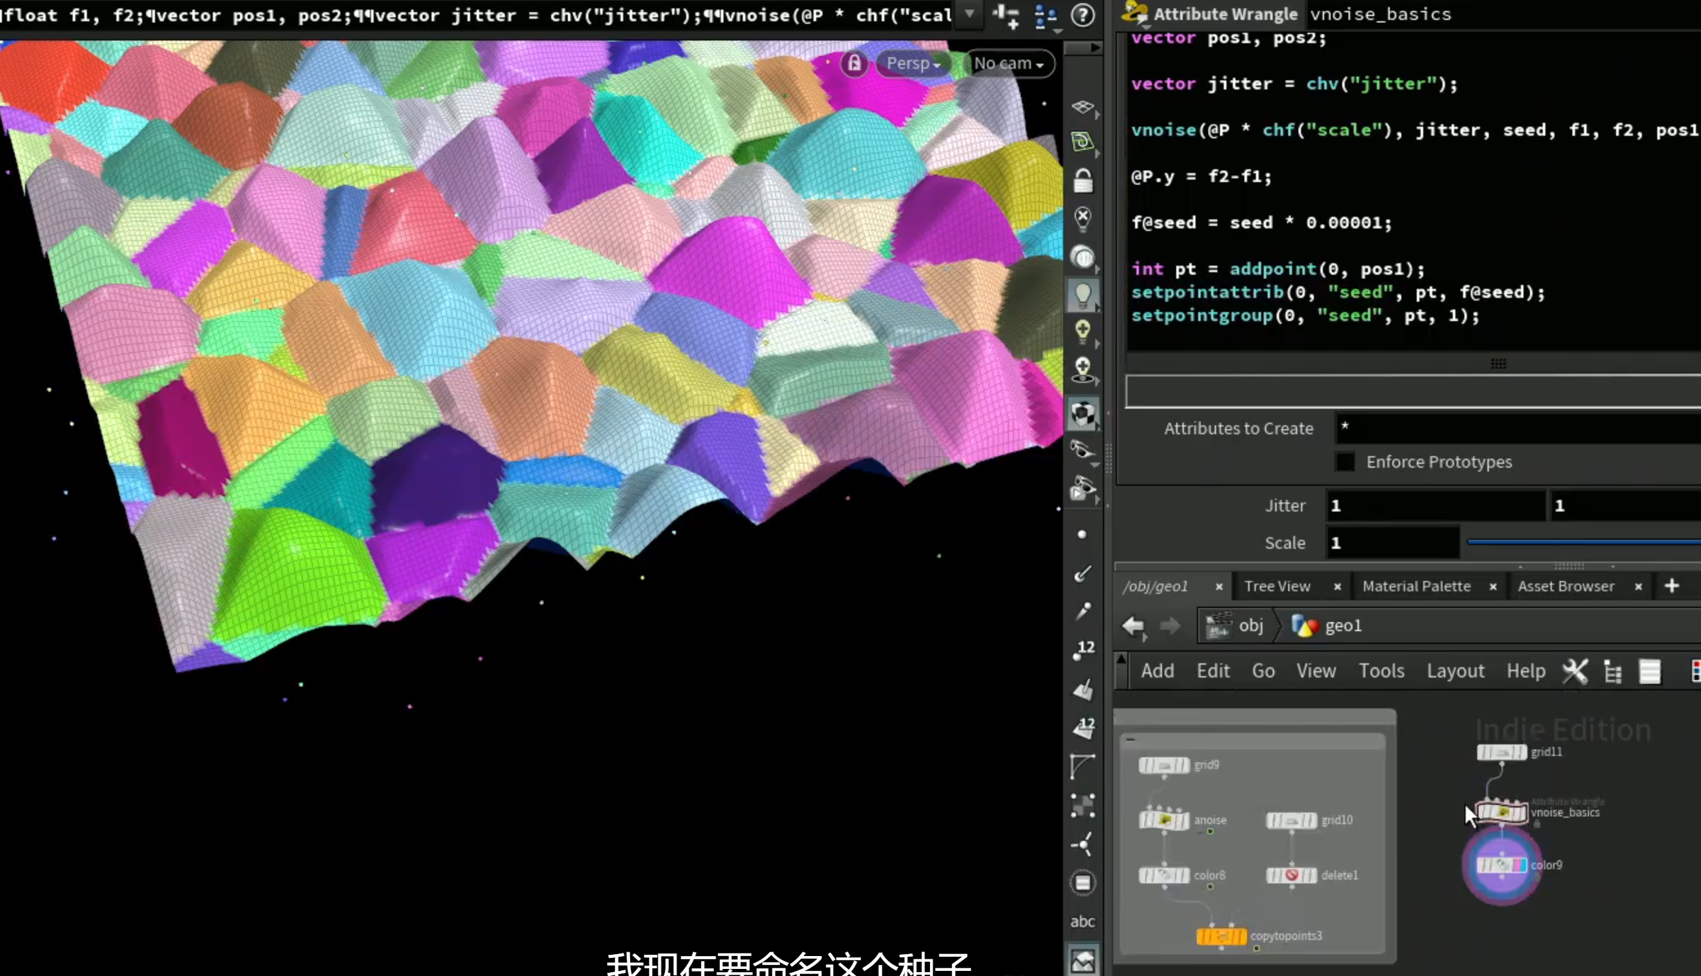
Task: Click the back arrow navigation icon
Action: click(x=1134, y=626)
